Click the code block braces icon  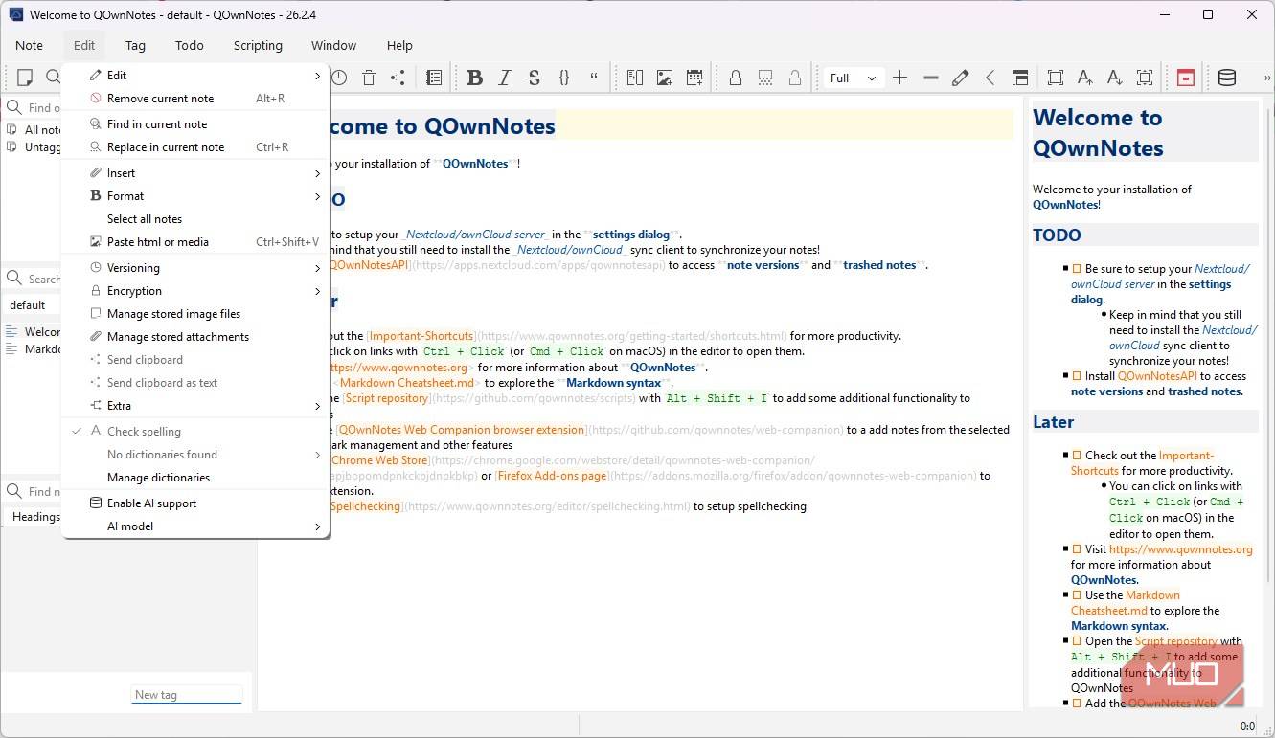pyautogui.click(x=564, y=78)
